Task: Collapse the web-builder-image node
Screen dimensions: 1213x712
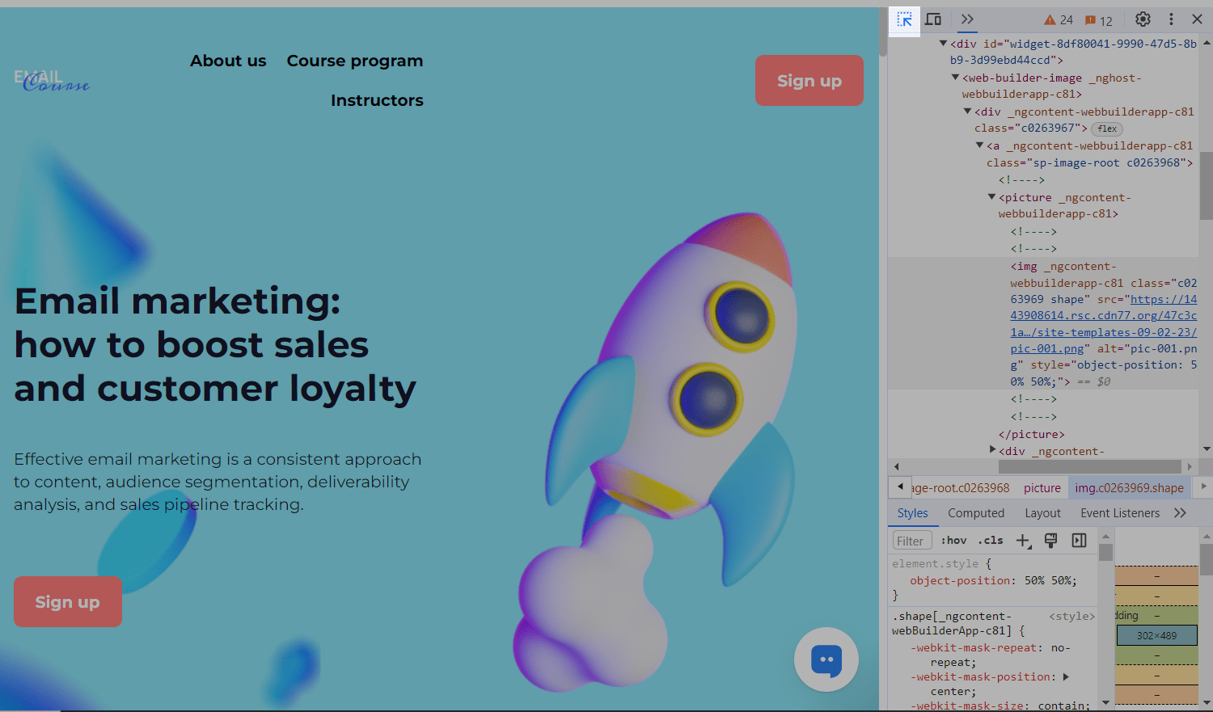Action: coord(956,78)
